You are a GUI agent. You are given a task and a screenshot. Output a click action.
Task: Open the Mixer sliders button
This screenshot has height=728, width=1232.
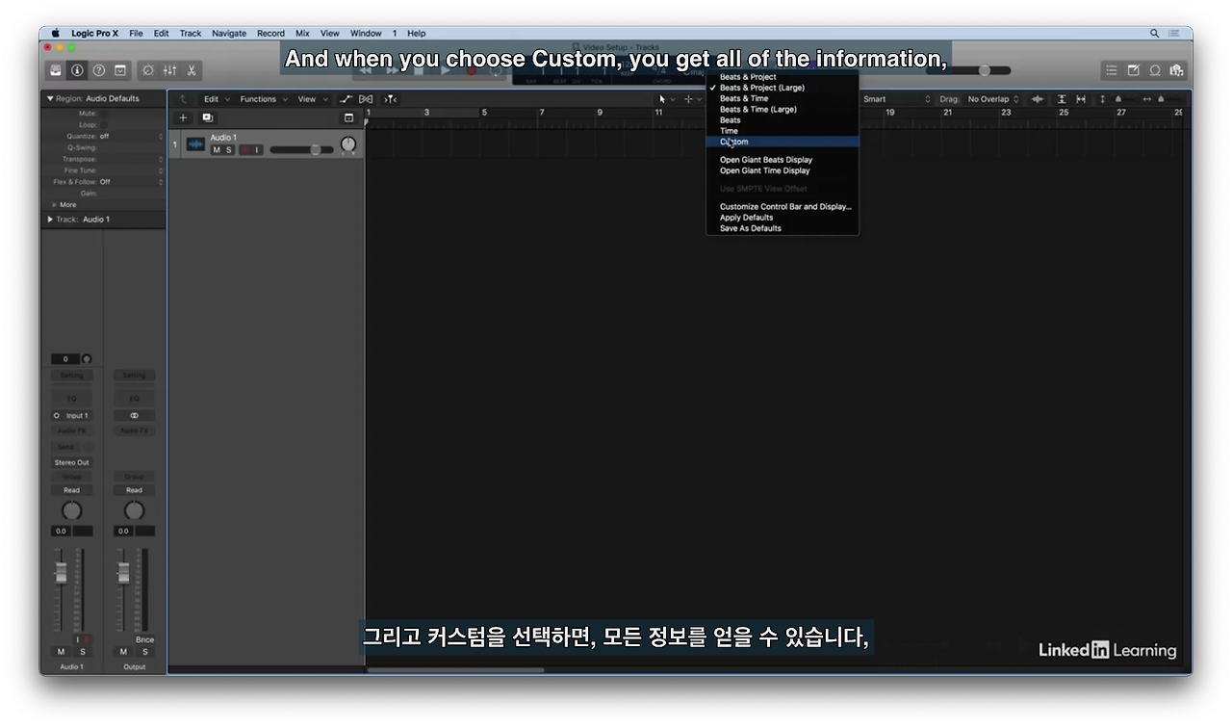pos(170,70)
